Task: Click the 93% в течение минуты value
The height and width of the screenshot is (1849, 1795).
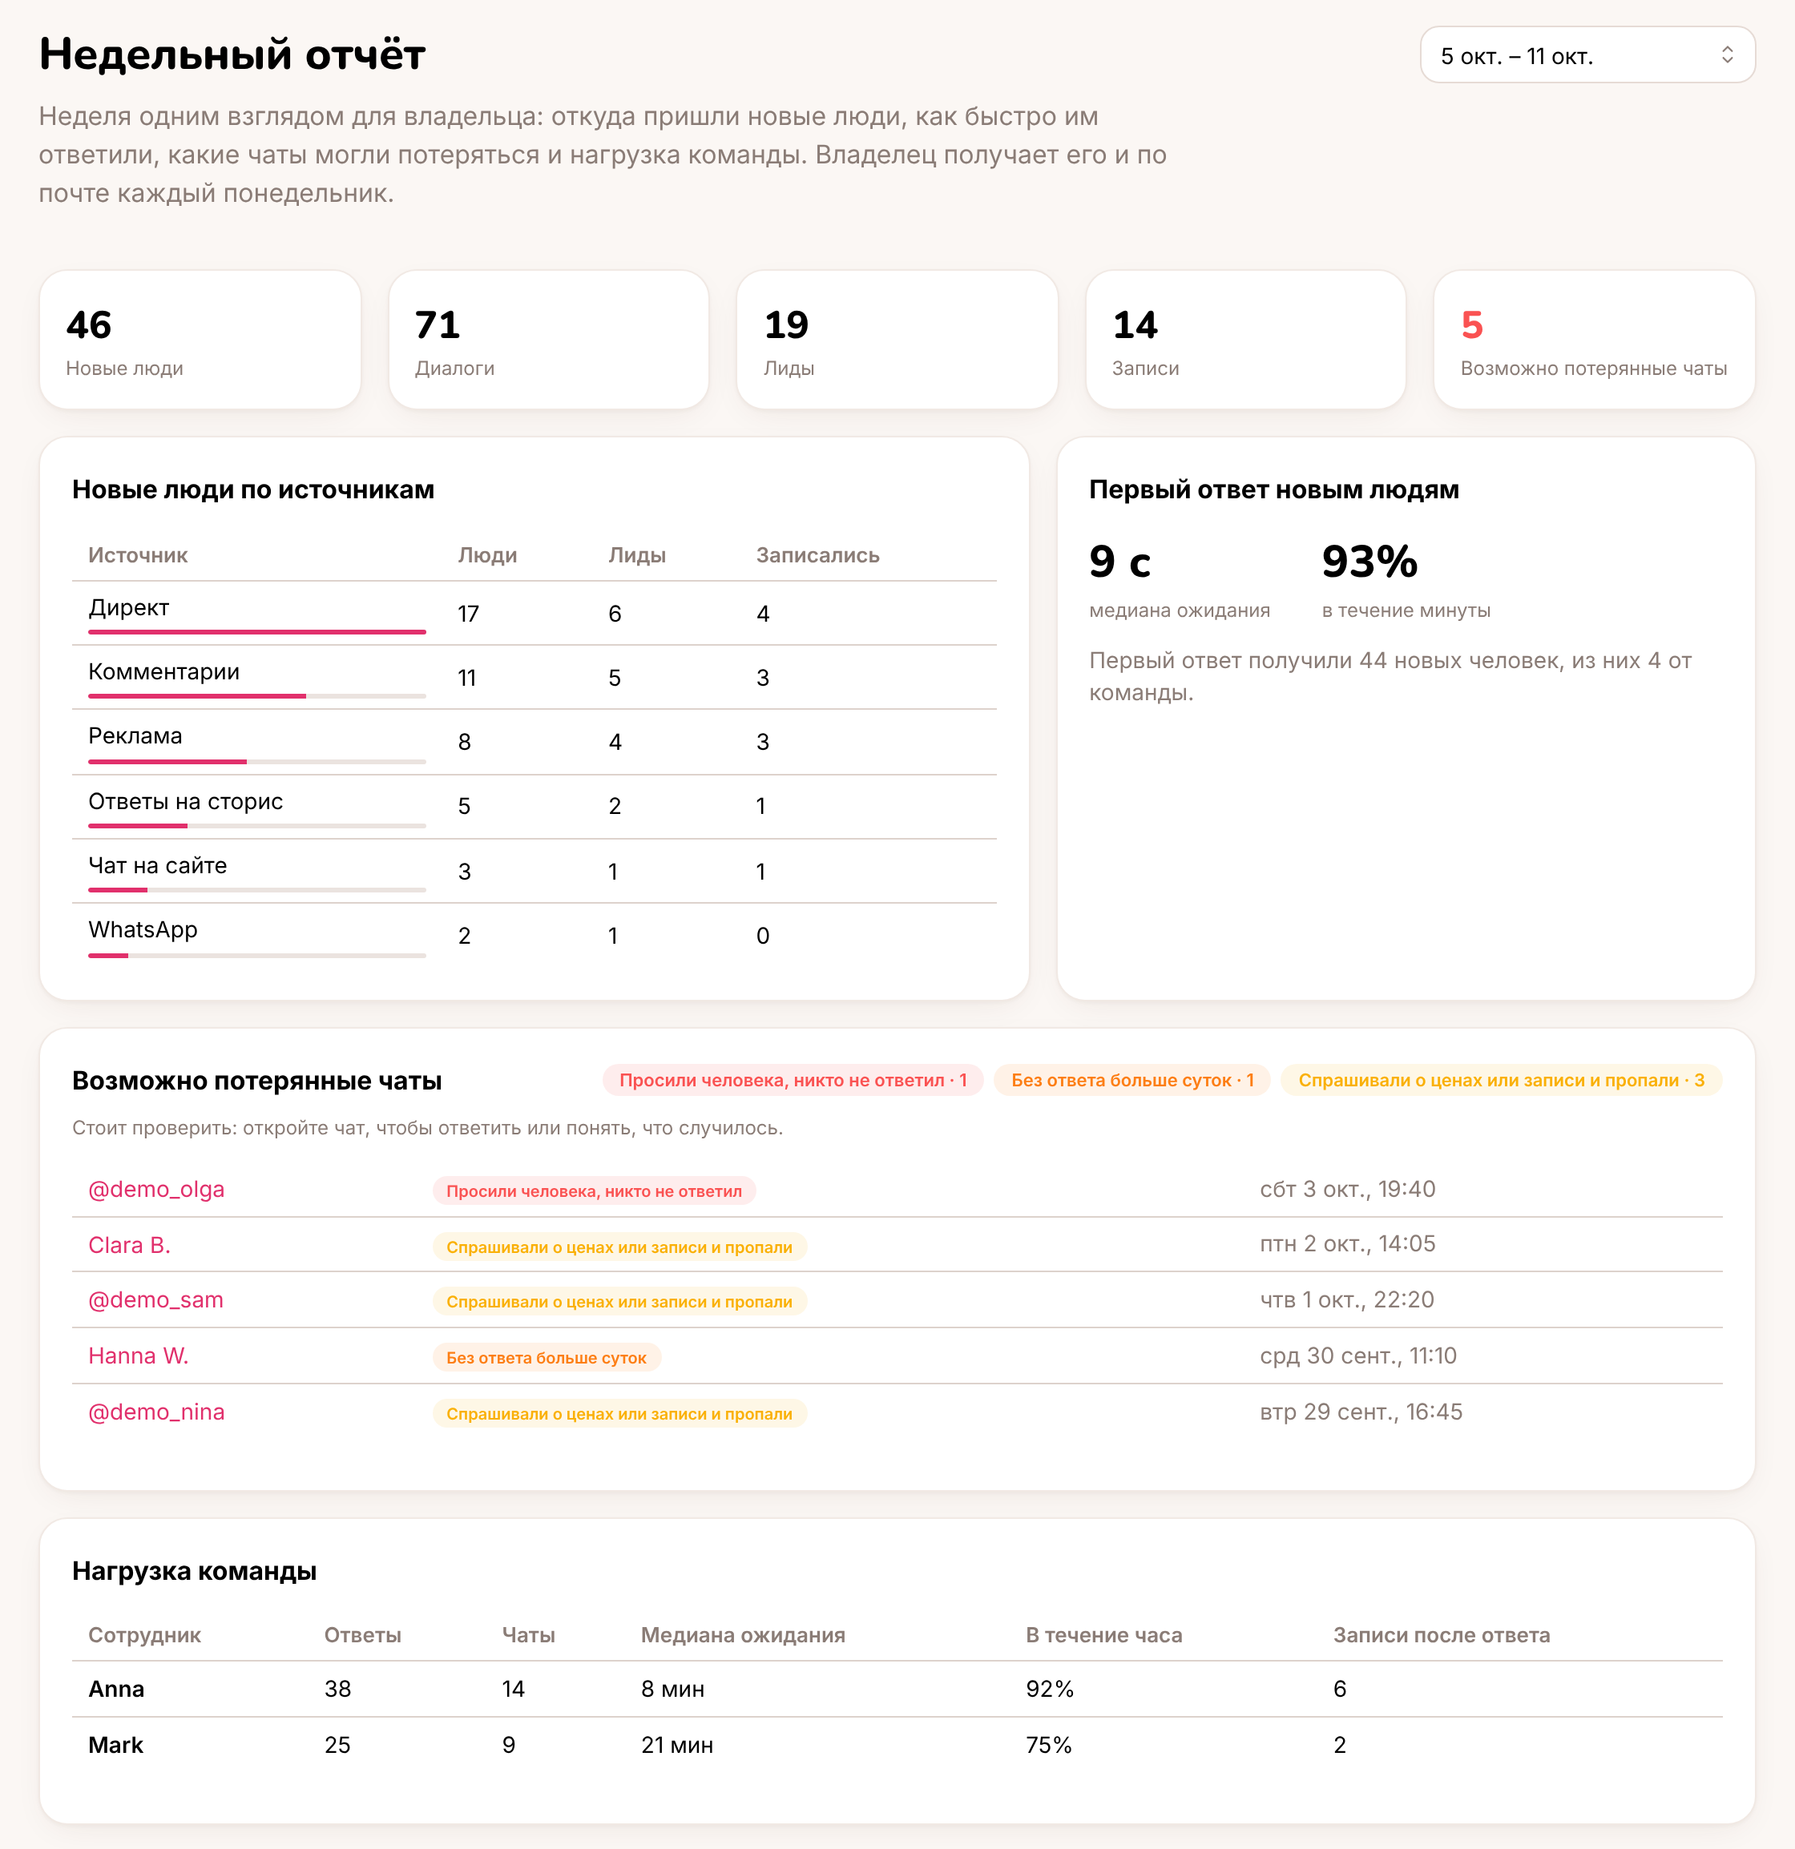Action: pyautogui.click(x=1369, y=562)
